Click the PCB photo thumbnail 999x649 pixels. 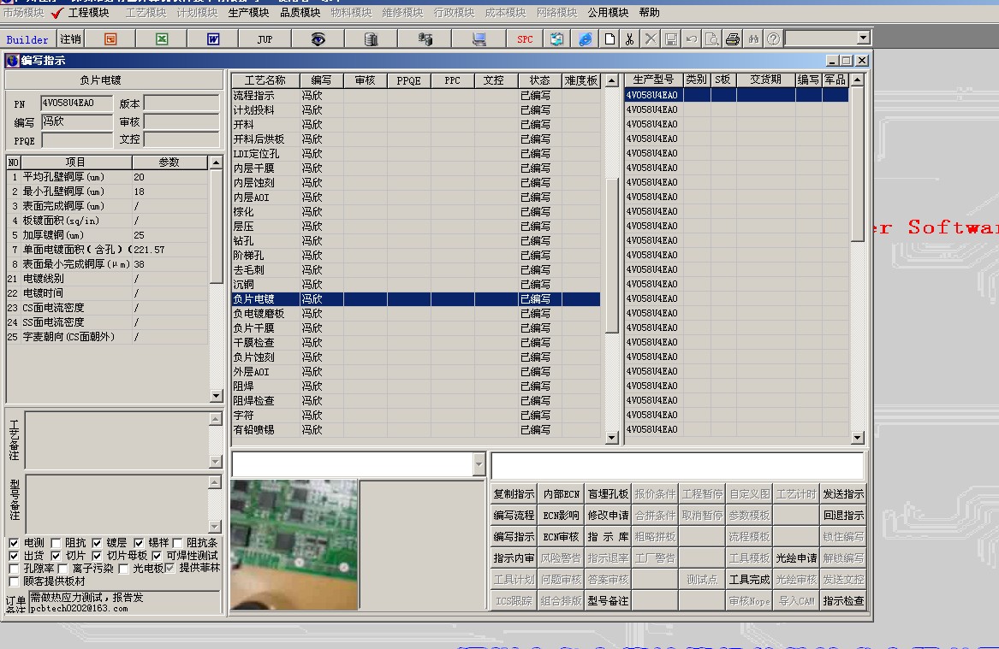pos(294,545)
